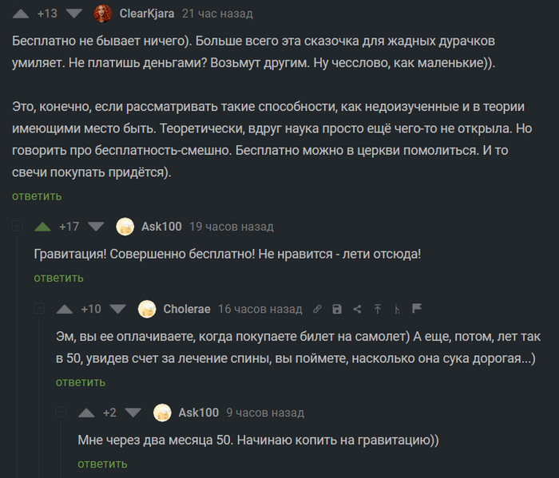The height and width of the screenshot is (478, 559).
Task: Copy link to Cholerae's comment
Action: coord(317,310)
